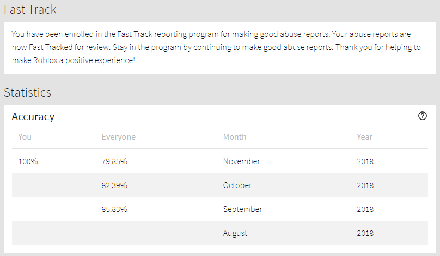Image resolution: width=440 pixels, height=256 pixels.
Task: Select the 100% accuracy value
Action: point(28,161)
